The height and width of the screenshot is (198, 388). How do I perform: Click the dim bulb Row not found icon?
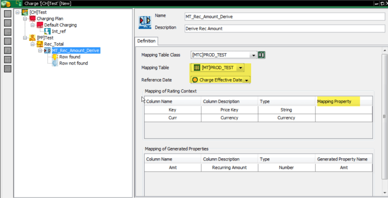pyautogui.click(x=55, y=63)
